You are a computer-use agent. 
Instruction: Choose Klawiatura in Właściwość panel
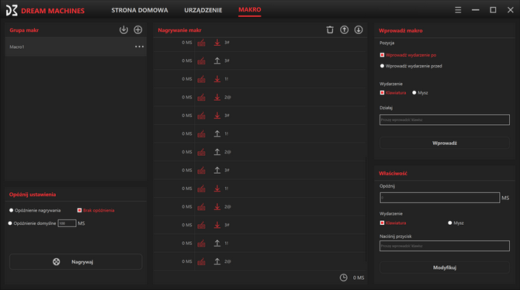point(393,223)
